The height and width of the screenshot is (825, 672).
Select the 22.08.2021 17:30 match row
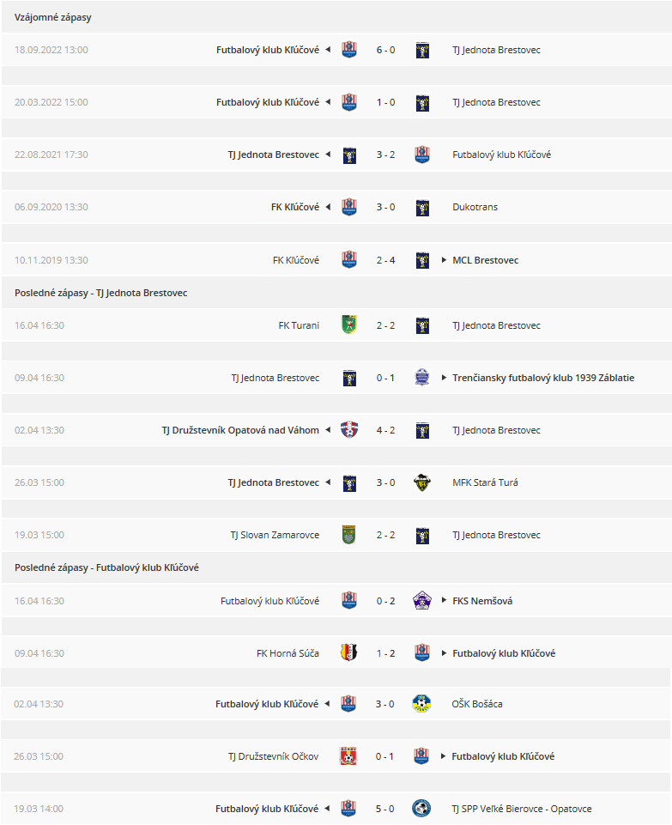pos(336,155)
